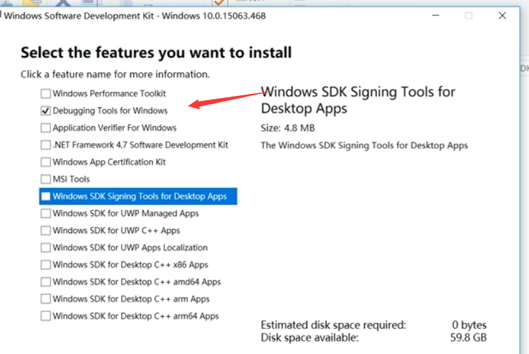The width and height of the screenshot is (529, 354).
Task: Enable Windows SDK for Desktop C++ arm64 Apps checkbox
Action: point(45,316)
